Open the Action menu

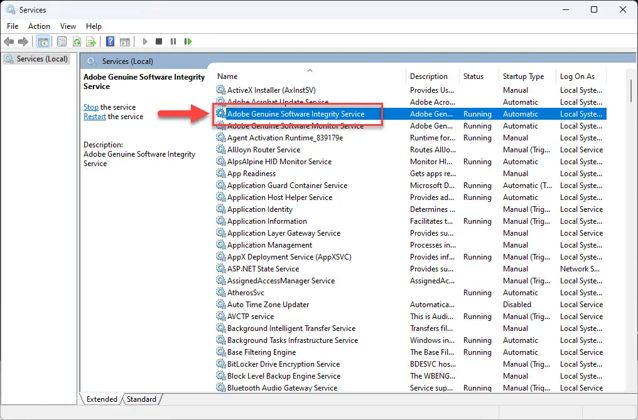(39, 26)
